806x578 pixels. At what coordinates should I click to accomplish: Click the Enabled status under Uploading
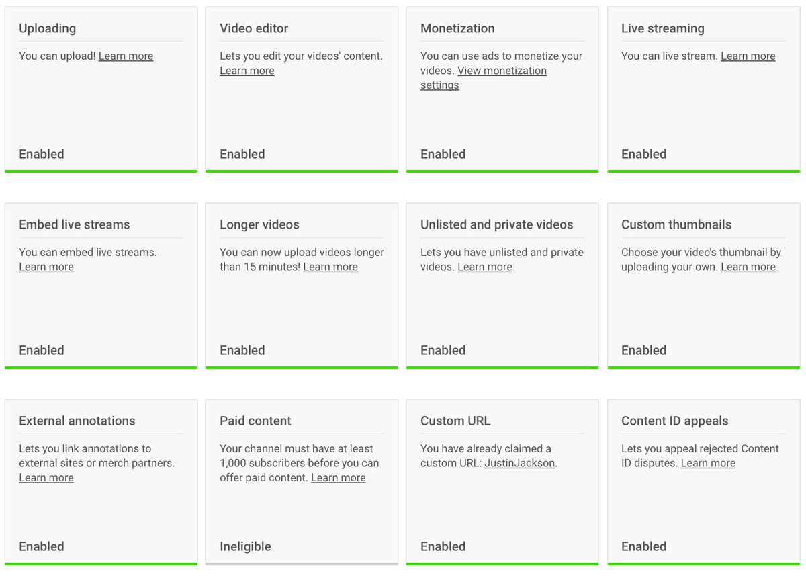(x=42, y=154)
